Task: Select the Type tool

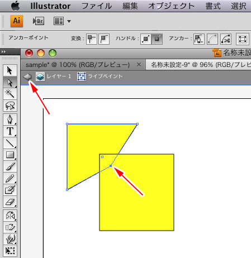Action: click(x=10, y=131)
